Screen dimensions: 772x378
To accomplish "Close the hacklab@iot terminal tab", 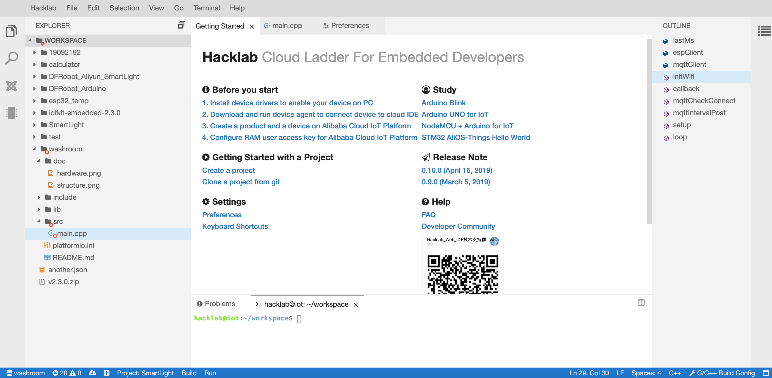I will tap(356, 304).
